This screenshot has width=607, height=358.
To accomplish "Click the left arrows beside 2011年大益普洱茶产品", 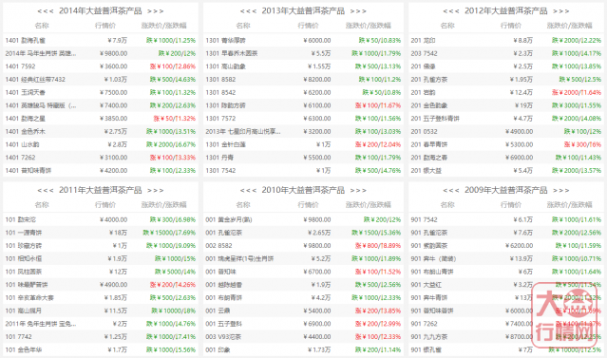I will tap(46, 191).
